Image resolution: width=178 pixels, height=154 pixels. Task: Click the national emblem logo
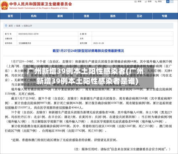(x=4, y=5)
